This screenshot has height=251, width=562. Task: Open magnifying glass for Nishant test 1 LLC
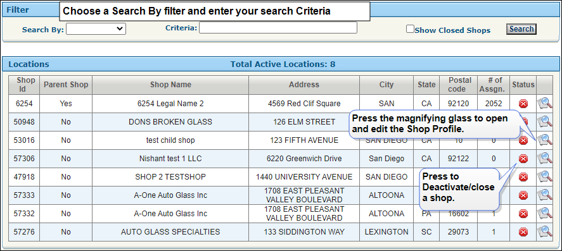pos(545,159)
